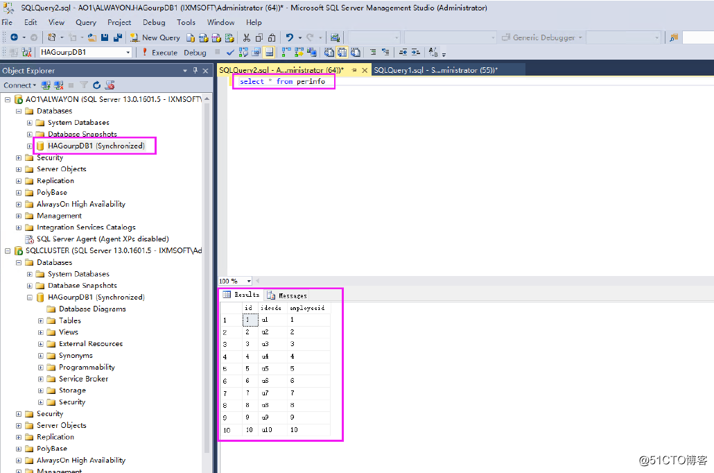
Task: Click the idcode column header
Action: (272, 308)
